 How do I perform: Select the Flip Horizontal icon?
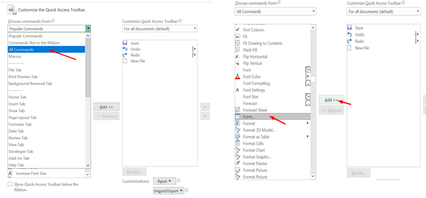pyautogui.click(x=238, y=57)
